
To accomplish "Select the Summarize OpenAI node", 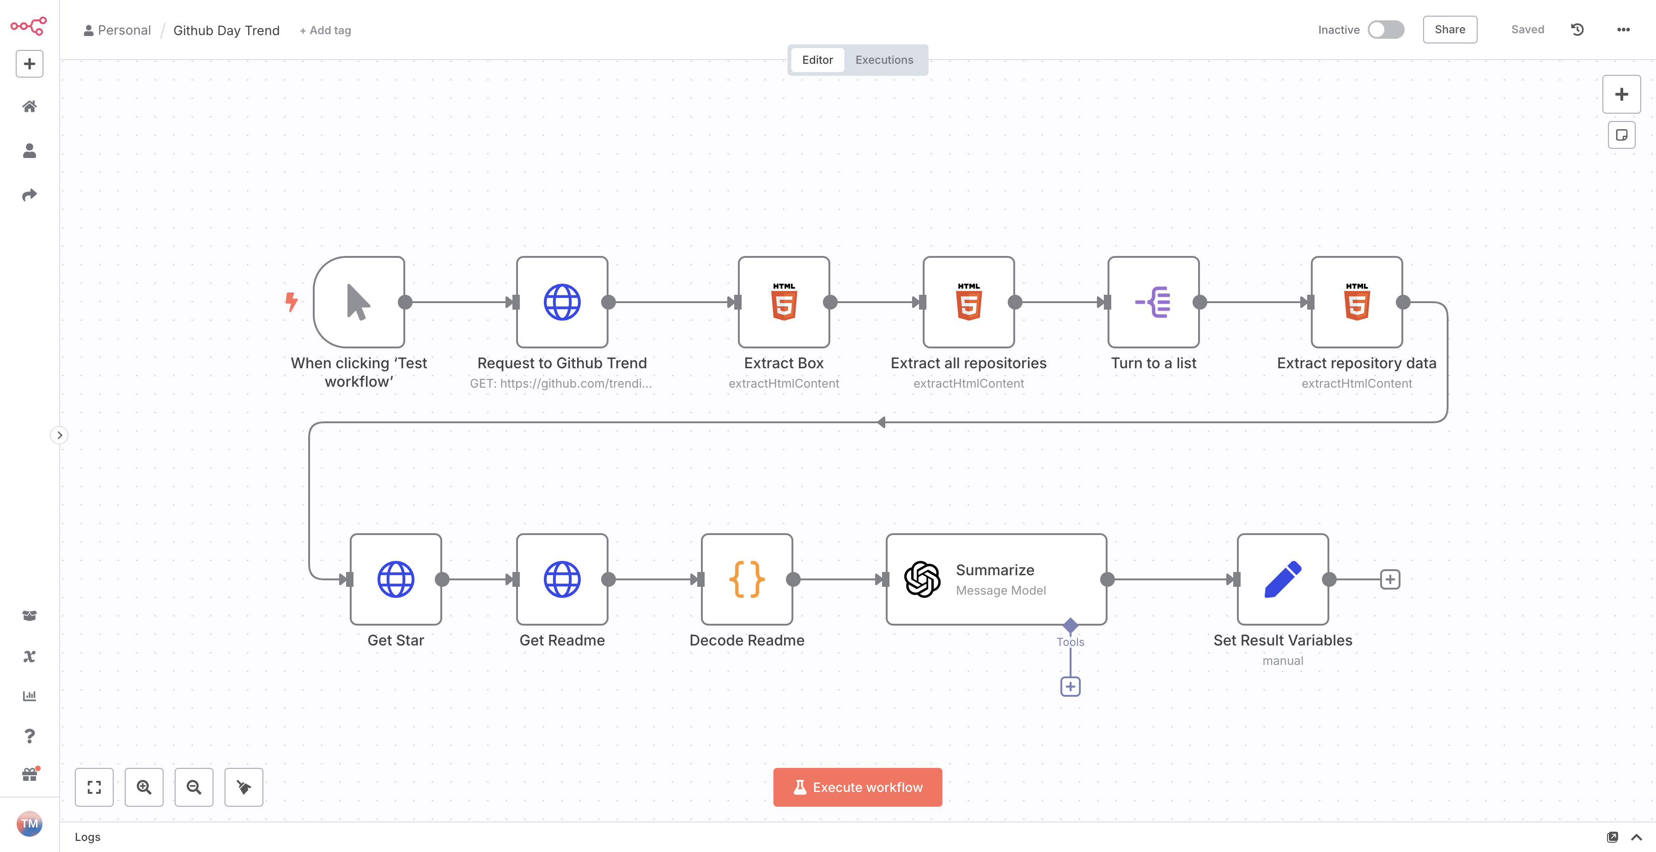I will pos(995,579).
